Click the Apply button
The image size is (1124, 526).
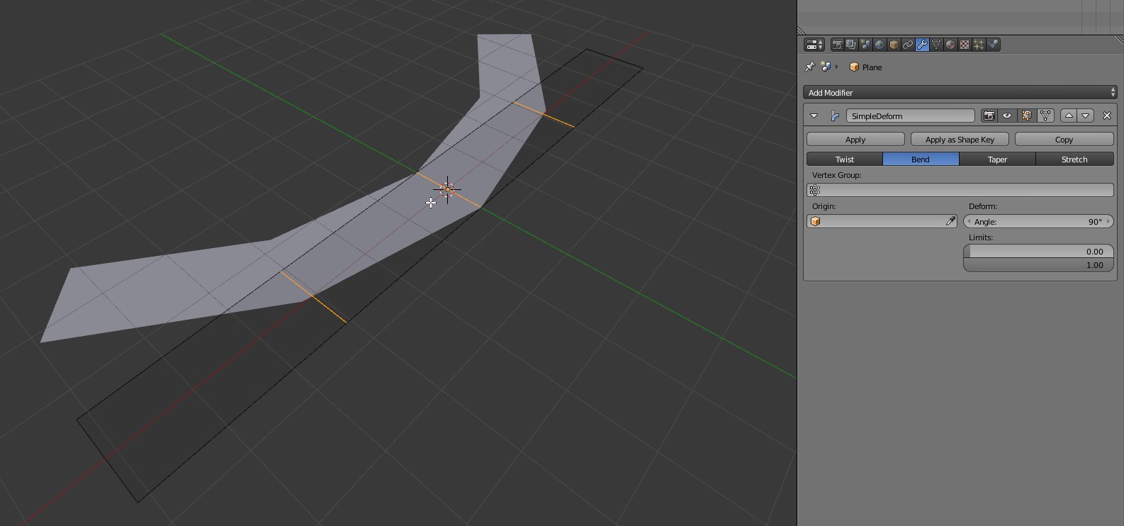pyautogui.click(x=855, y=140)
